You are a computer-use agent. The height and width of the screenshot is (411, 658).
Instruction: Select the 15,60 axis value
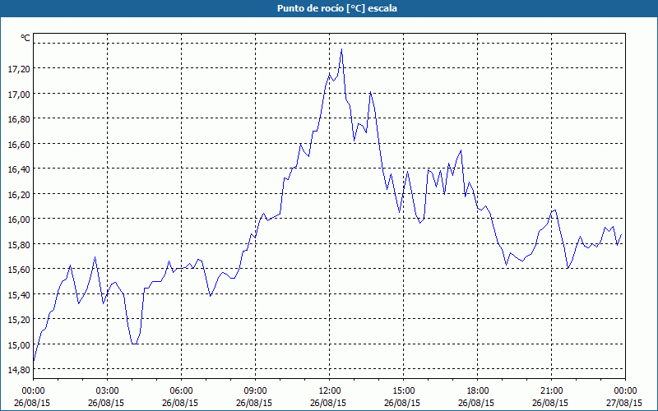pyautogui.click(x=19, y=270)
